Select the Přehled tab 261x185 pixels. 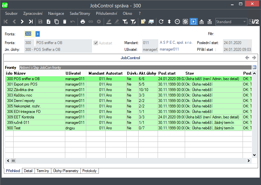tap(13, 171)
